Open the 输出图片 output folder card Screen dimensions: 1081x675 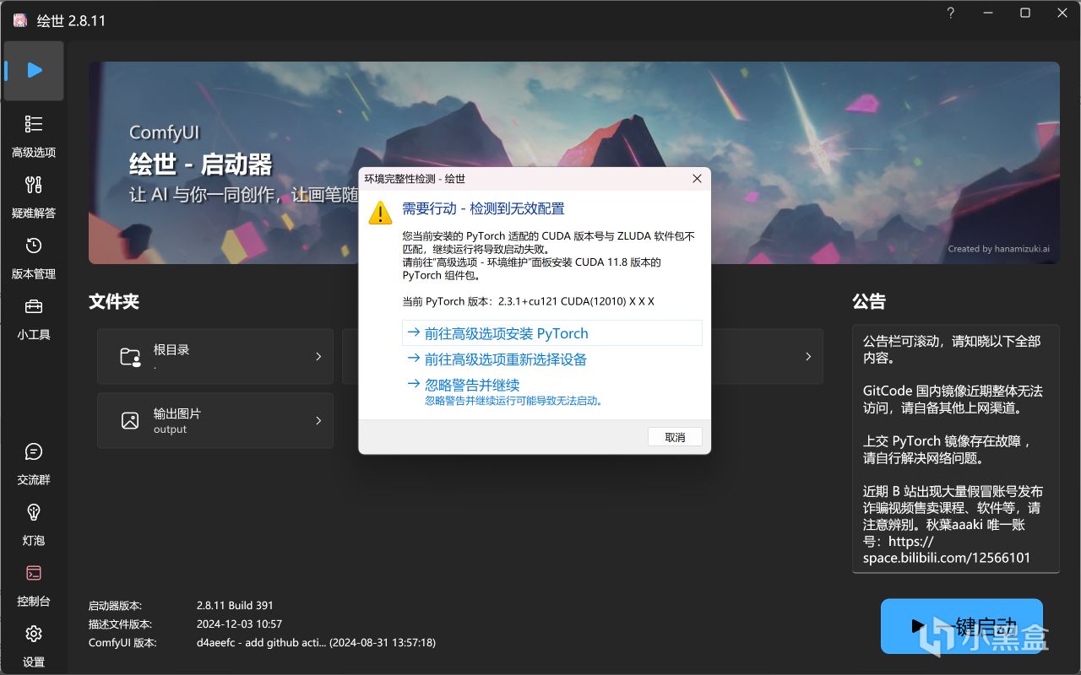tap(215, 420)
